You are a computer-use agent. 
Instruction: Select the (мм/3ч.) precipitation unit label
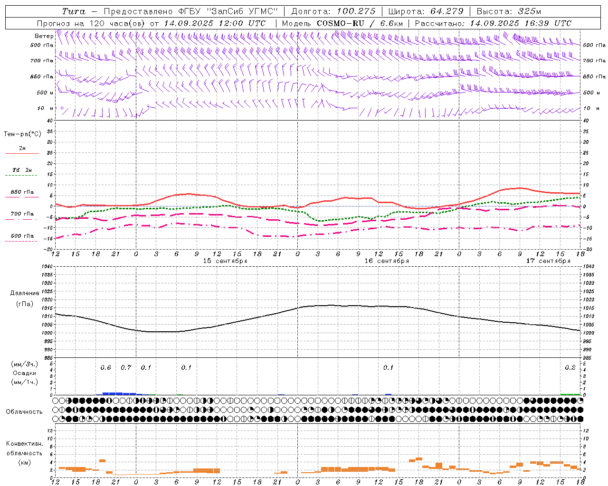25,364
